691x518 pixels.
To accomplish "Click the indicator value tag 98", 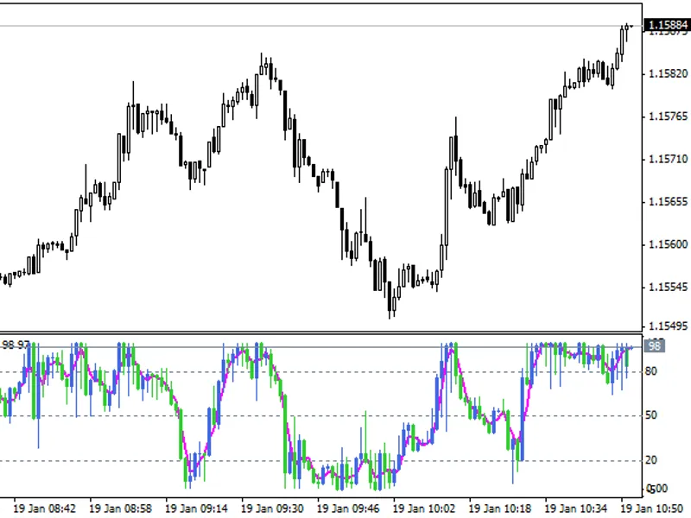I will pyautogui.click(x=655, y=346).
